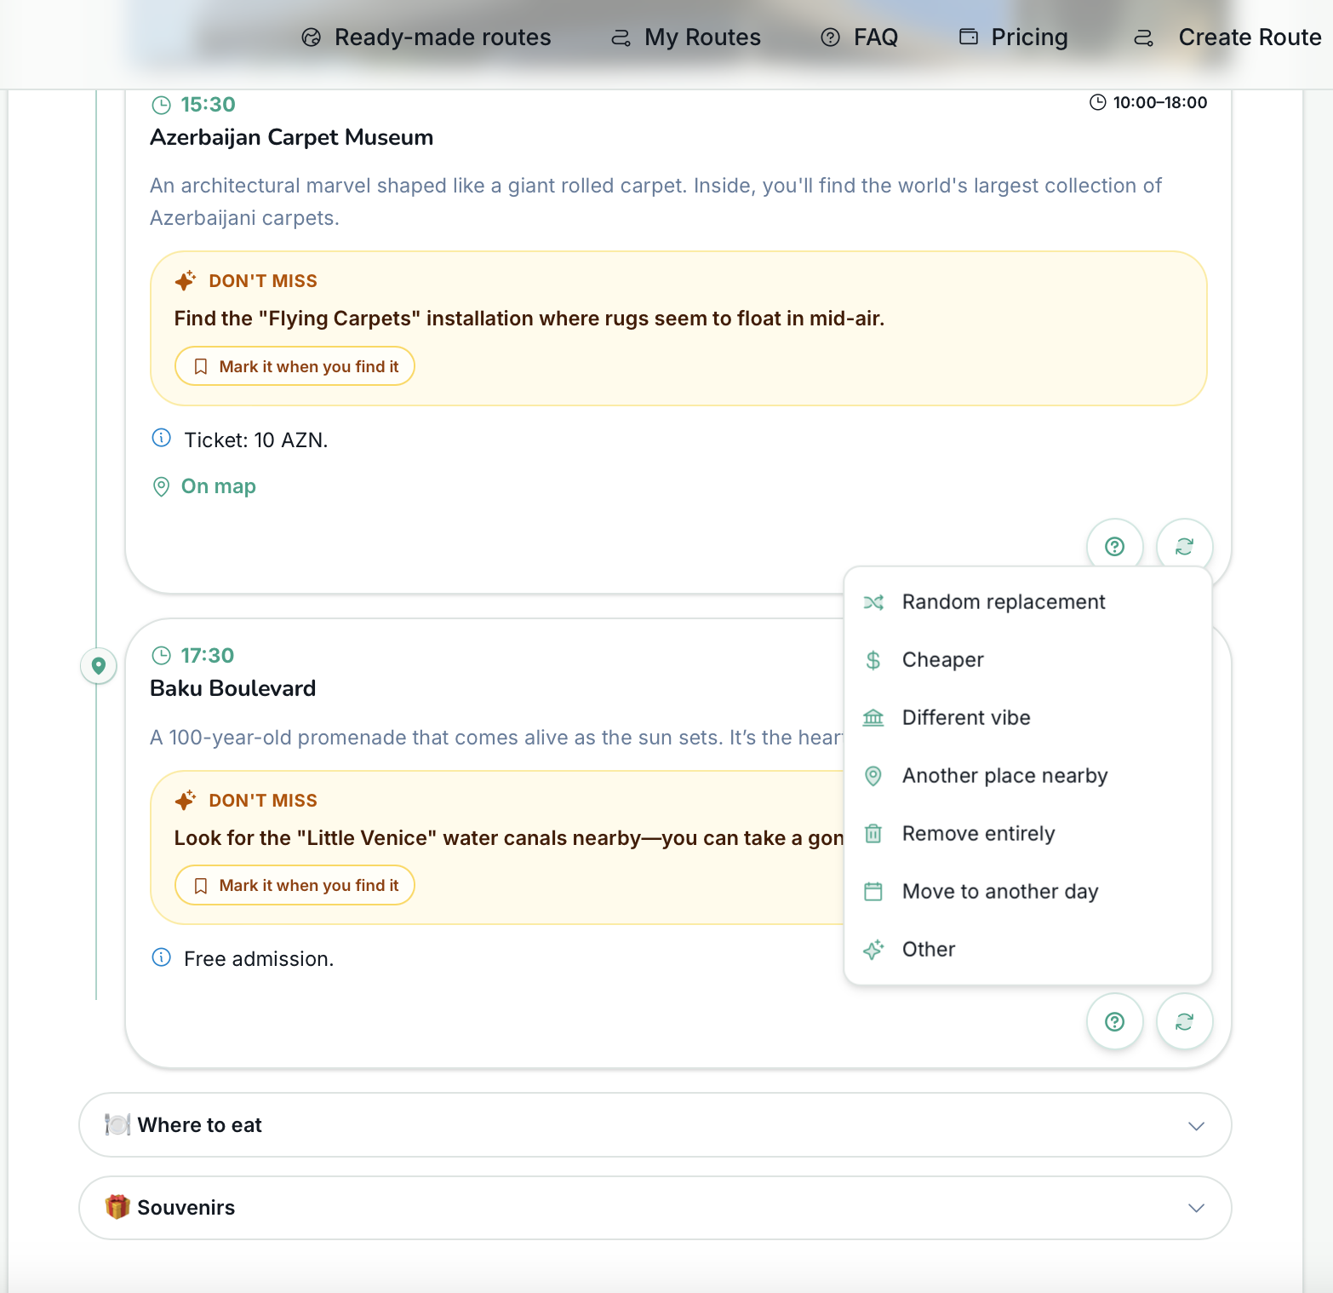Screen dimensions: 1333x1293
Task: Click the Azerbaijan Carpet Museum title
Action: 292,137
